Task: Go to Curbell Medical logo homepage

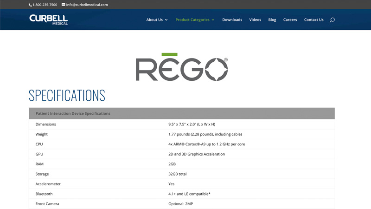Action: pos(49,20)
